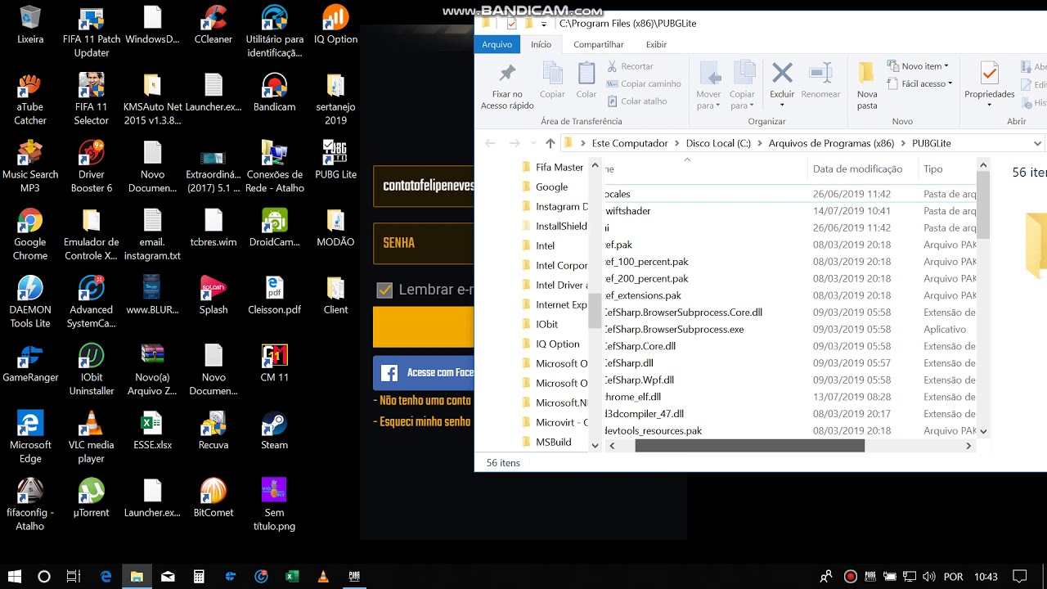Select the devtools_resources.pak file row
This screenshot has width=1047, height=589.
(x=791, y=431)
